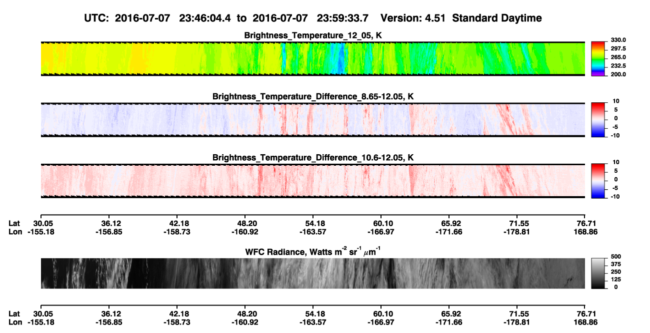Click the Brightness_Temperature_12_05 image strip
The image size is (650, 333).
click(312, 58)
